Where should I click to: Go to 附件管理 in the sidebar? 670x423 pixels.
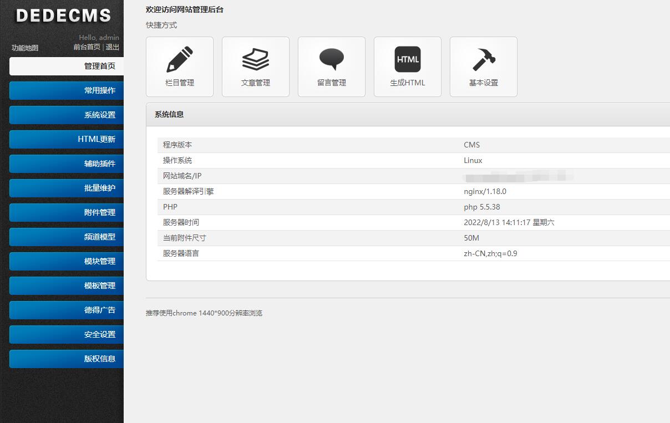(67, 212)
